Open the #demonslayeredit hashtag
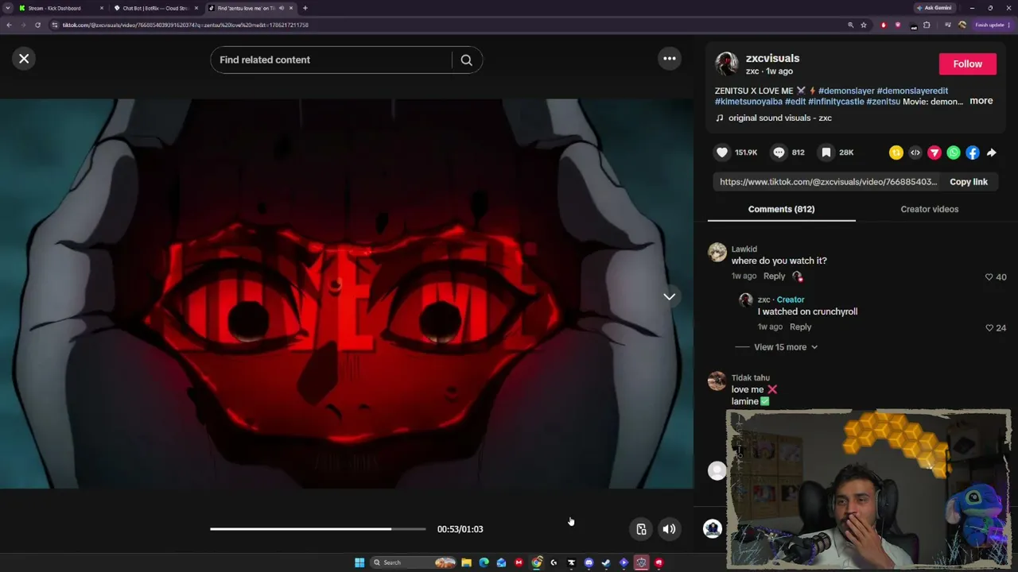1018x572 pixels. pyautogui.click(x=912, y=91)
